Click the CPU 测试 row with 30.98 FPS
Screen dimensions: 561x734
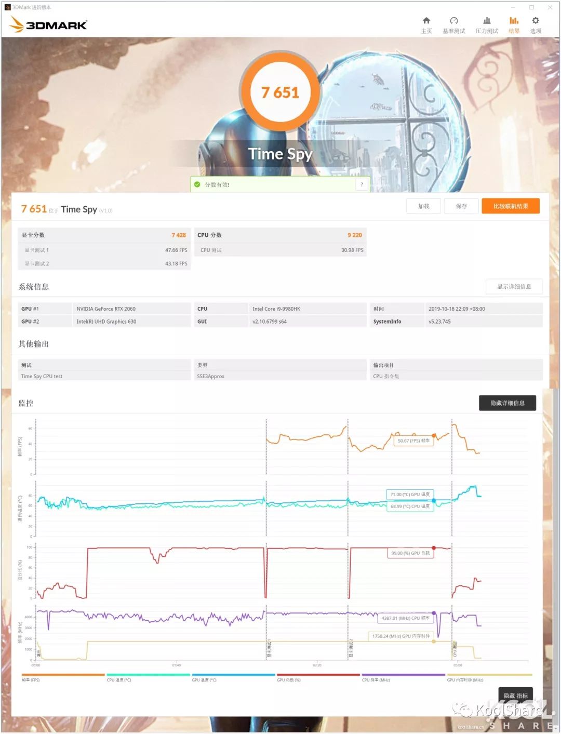pyautogui.click(x=280, y=250)
